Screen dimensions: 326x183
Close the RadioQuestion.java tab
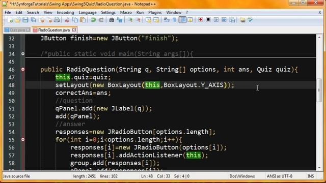click(74, 30)
